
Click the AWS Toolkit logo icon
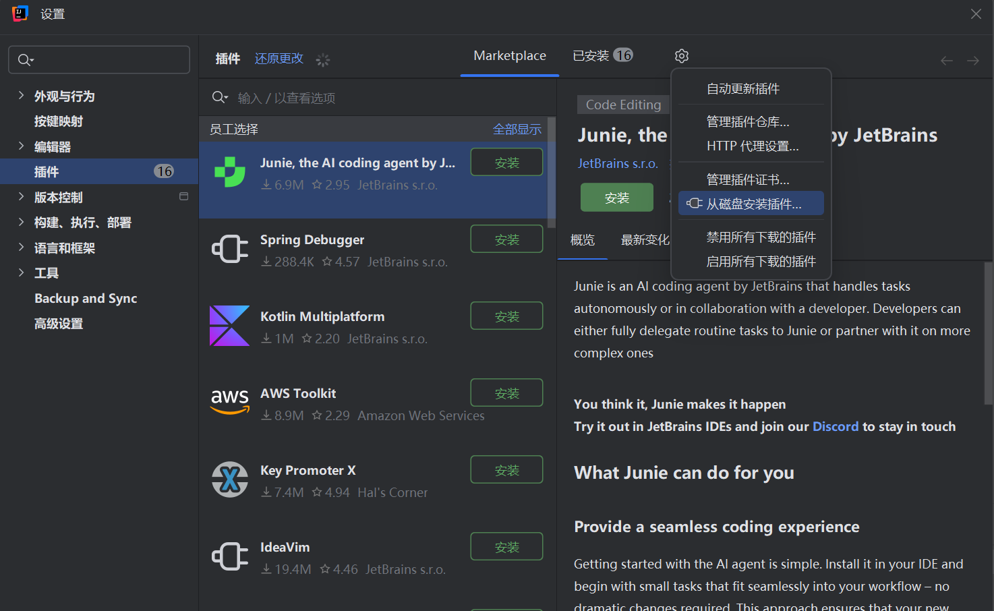(230, 401)
